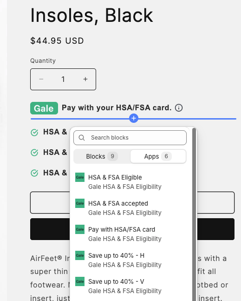Screen dimensions: 241x301
Task: Click Gale icon next to Save up to 40% - H
Action: pyautogui.click(x=80, y=255)
